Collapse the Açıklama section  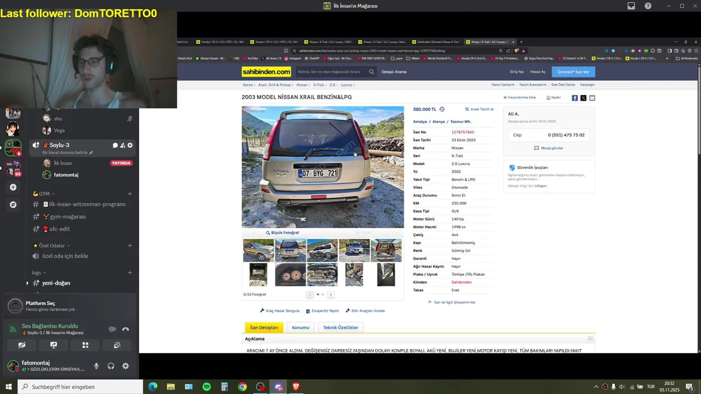click(590, 339)
